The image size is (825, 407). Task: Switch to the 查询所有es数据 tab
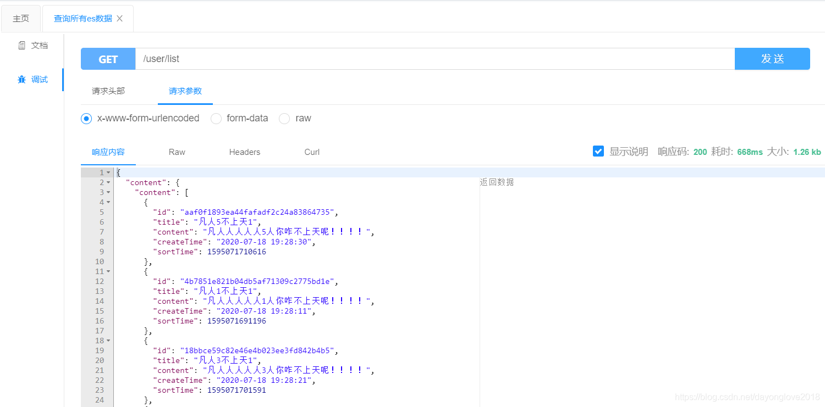point(82,19)
